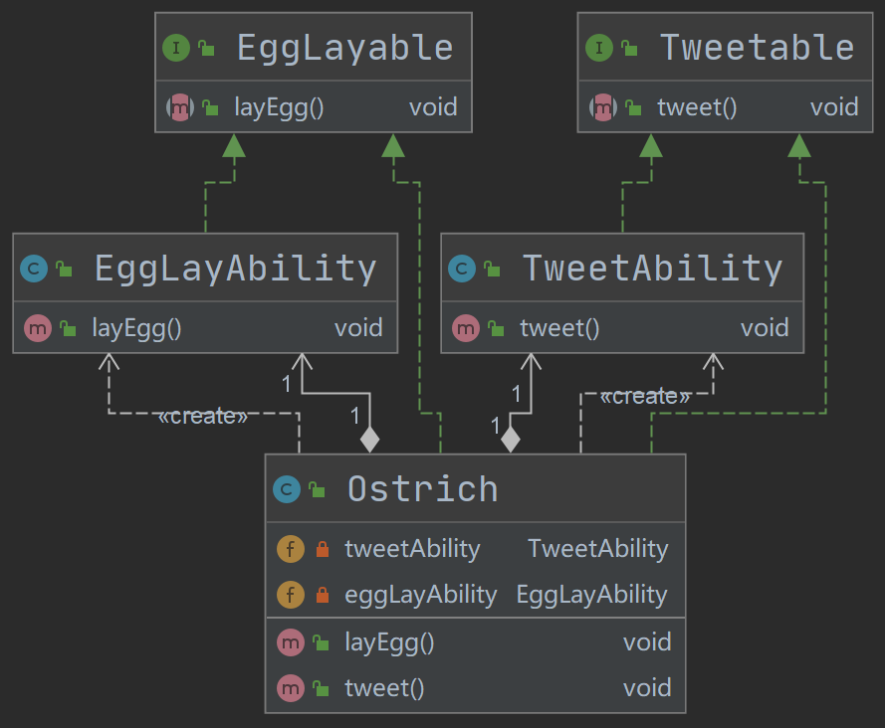Click the interface icon beside Tweetable
The width and height of the screenshot is (885, 728).
(599, 48)
